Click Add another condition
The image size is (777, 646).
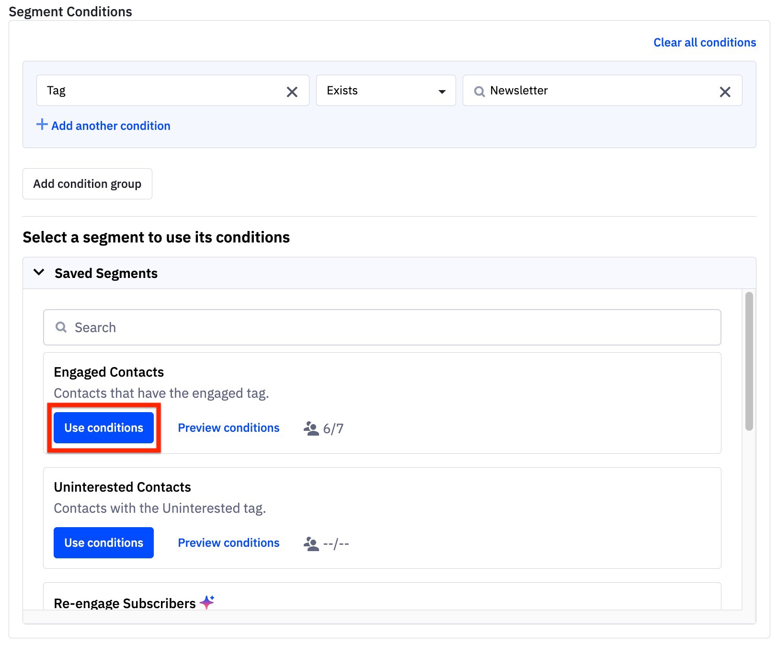[x=110, y=126]
